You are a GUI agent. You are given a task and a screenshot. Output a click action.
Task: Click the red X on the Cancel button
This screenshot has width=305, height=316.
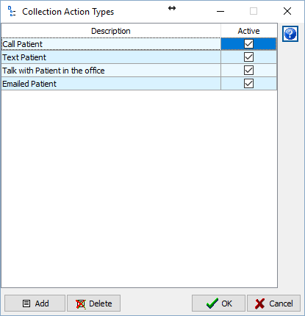259,304
